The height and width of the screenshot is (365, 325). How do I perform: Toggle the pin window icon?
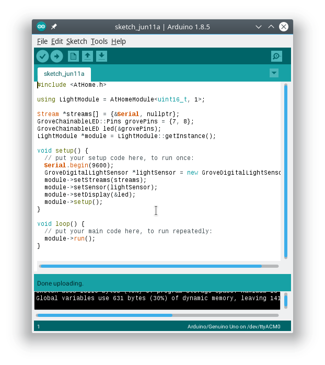[54, 27]
